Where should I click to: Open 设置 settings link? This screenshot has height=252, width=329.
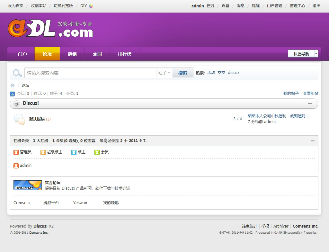tap(226, 6)
